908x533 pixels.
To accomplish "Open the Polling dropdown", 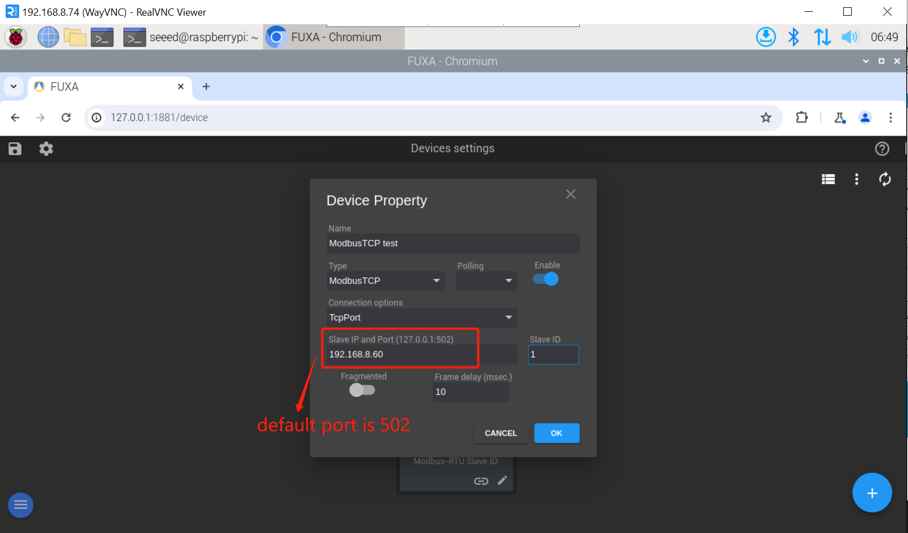I will click(486, 281).
